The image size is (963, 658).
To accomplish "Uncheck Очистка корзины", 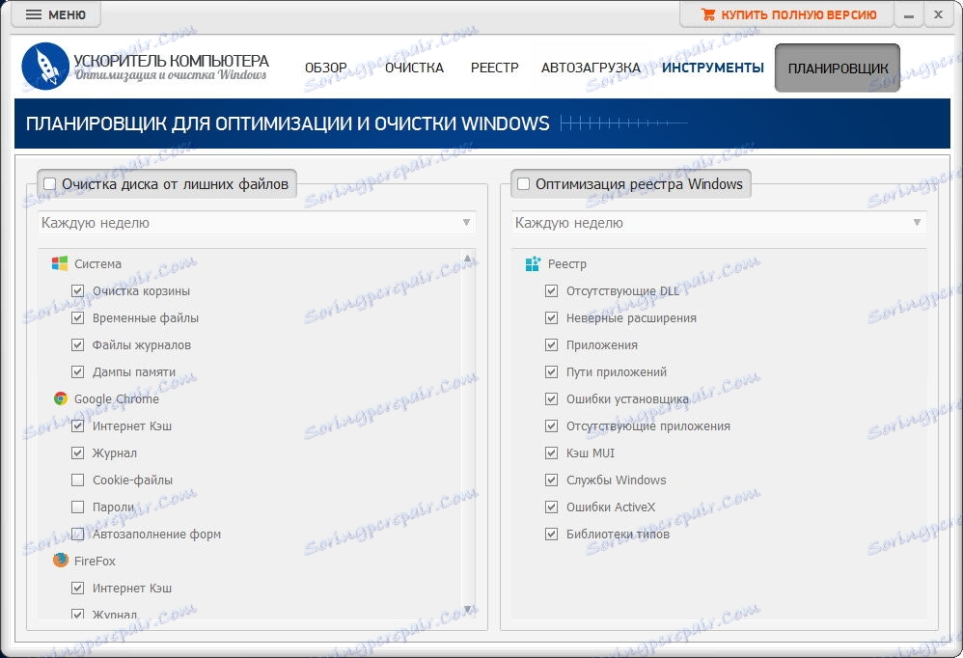I will tap(77, 291).
